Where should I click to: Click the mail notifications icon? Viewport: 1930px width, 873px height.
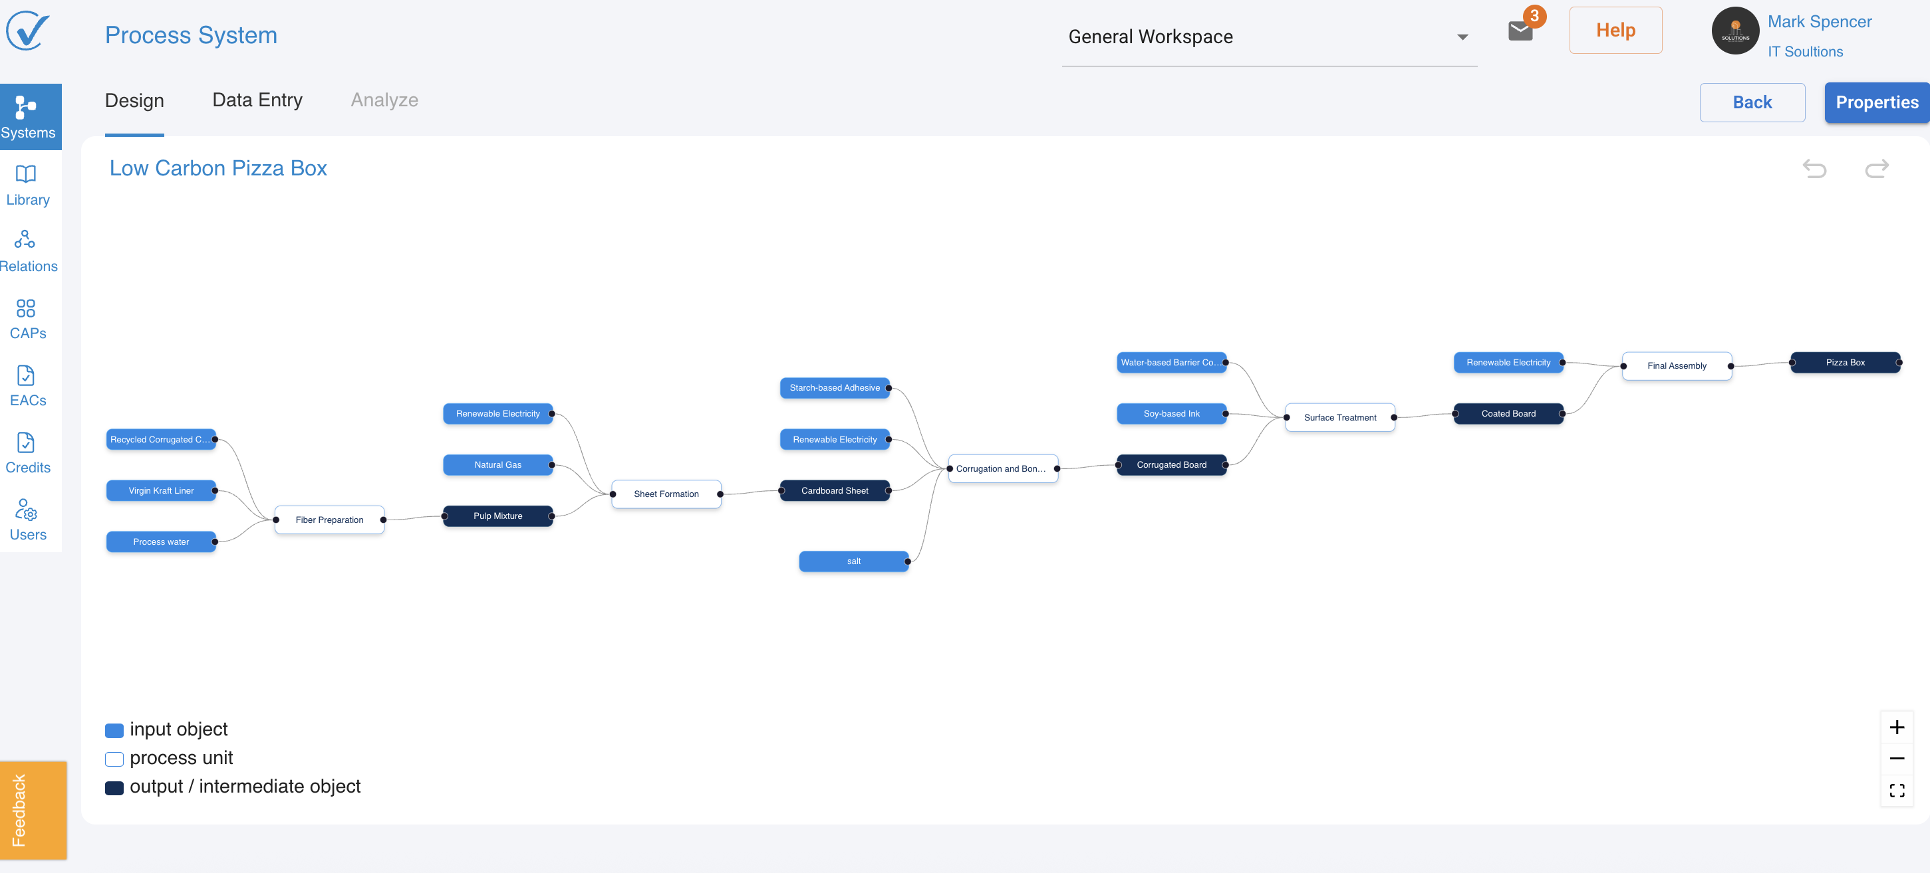point(1520,31)
